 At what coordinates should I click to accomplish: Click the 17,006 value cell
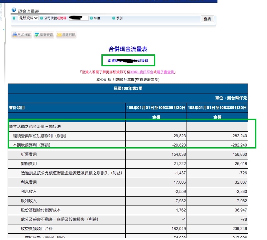pos(156,182)
